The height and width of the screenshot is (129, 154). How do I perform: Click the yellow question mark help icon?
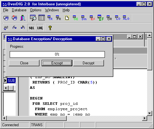(50, 28)
